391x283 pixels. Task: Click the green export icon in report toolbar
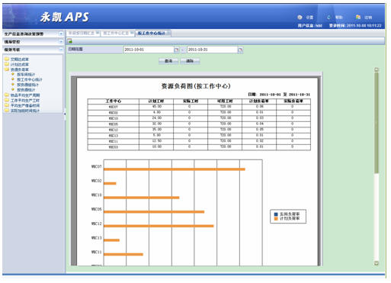69,41
